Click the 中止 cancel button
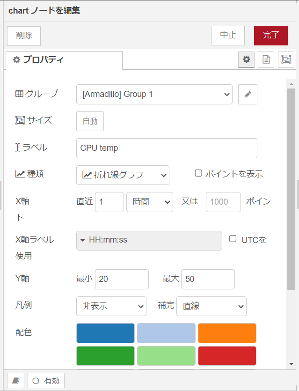 click(228, 36)
